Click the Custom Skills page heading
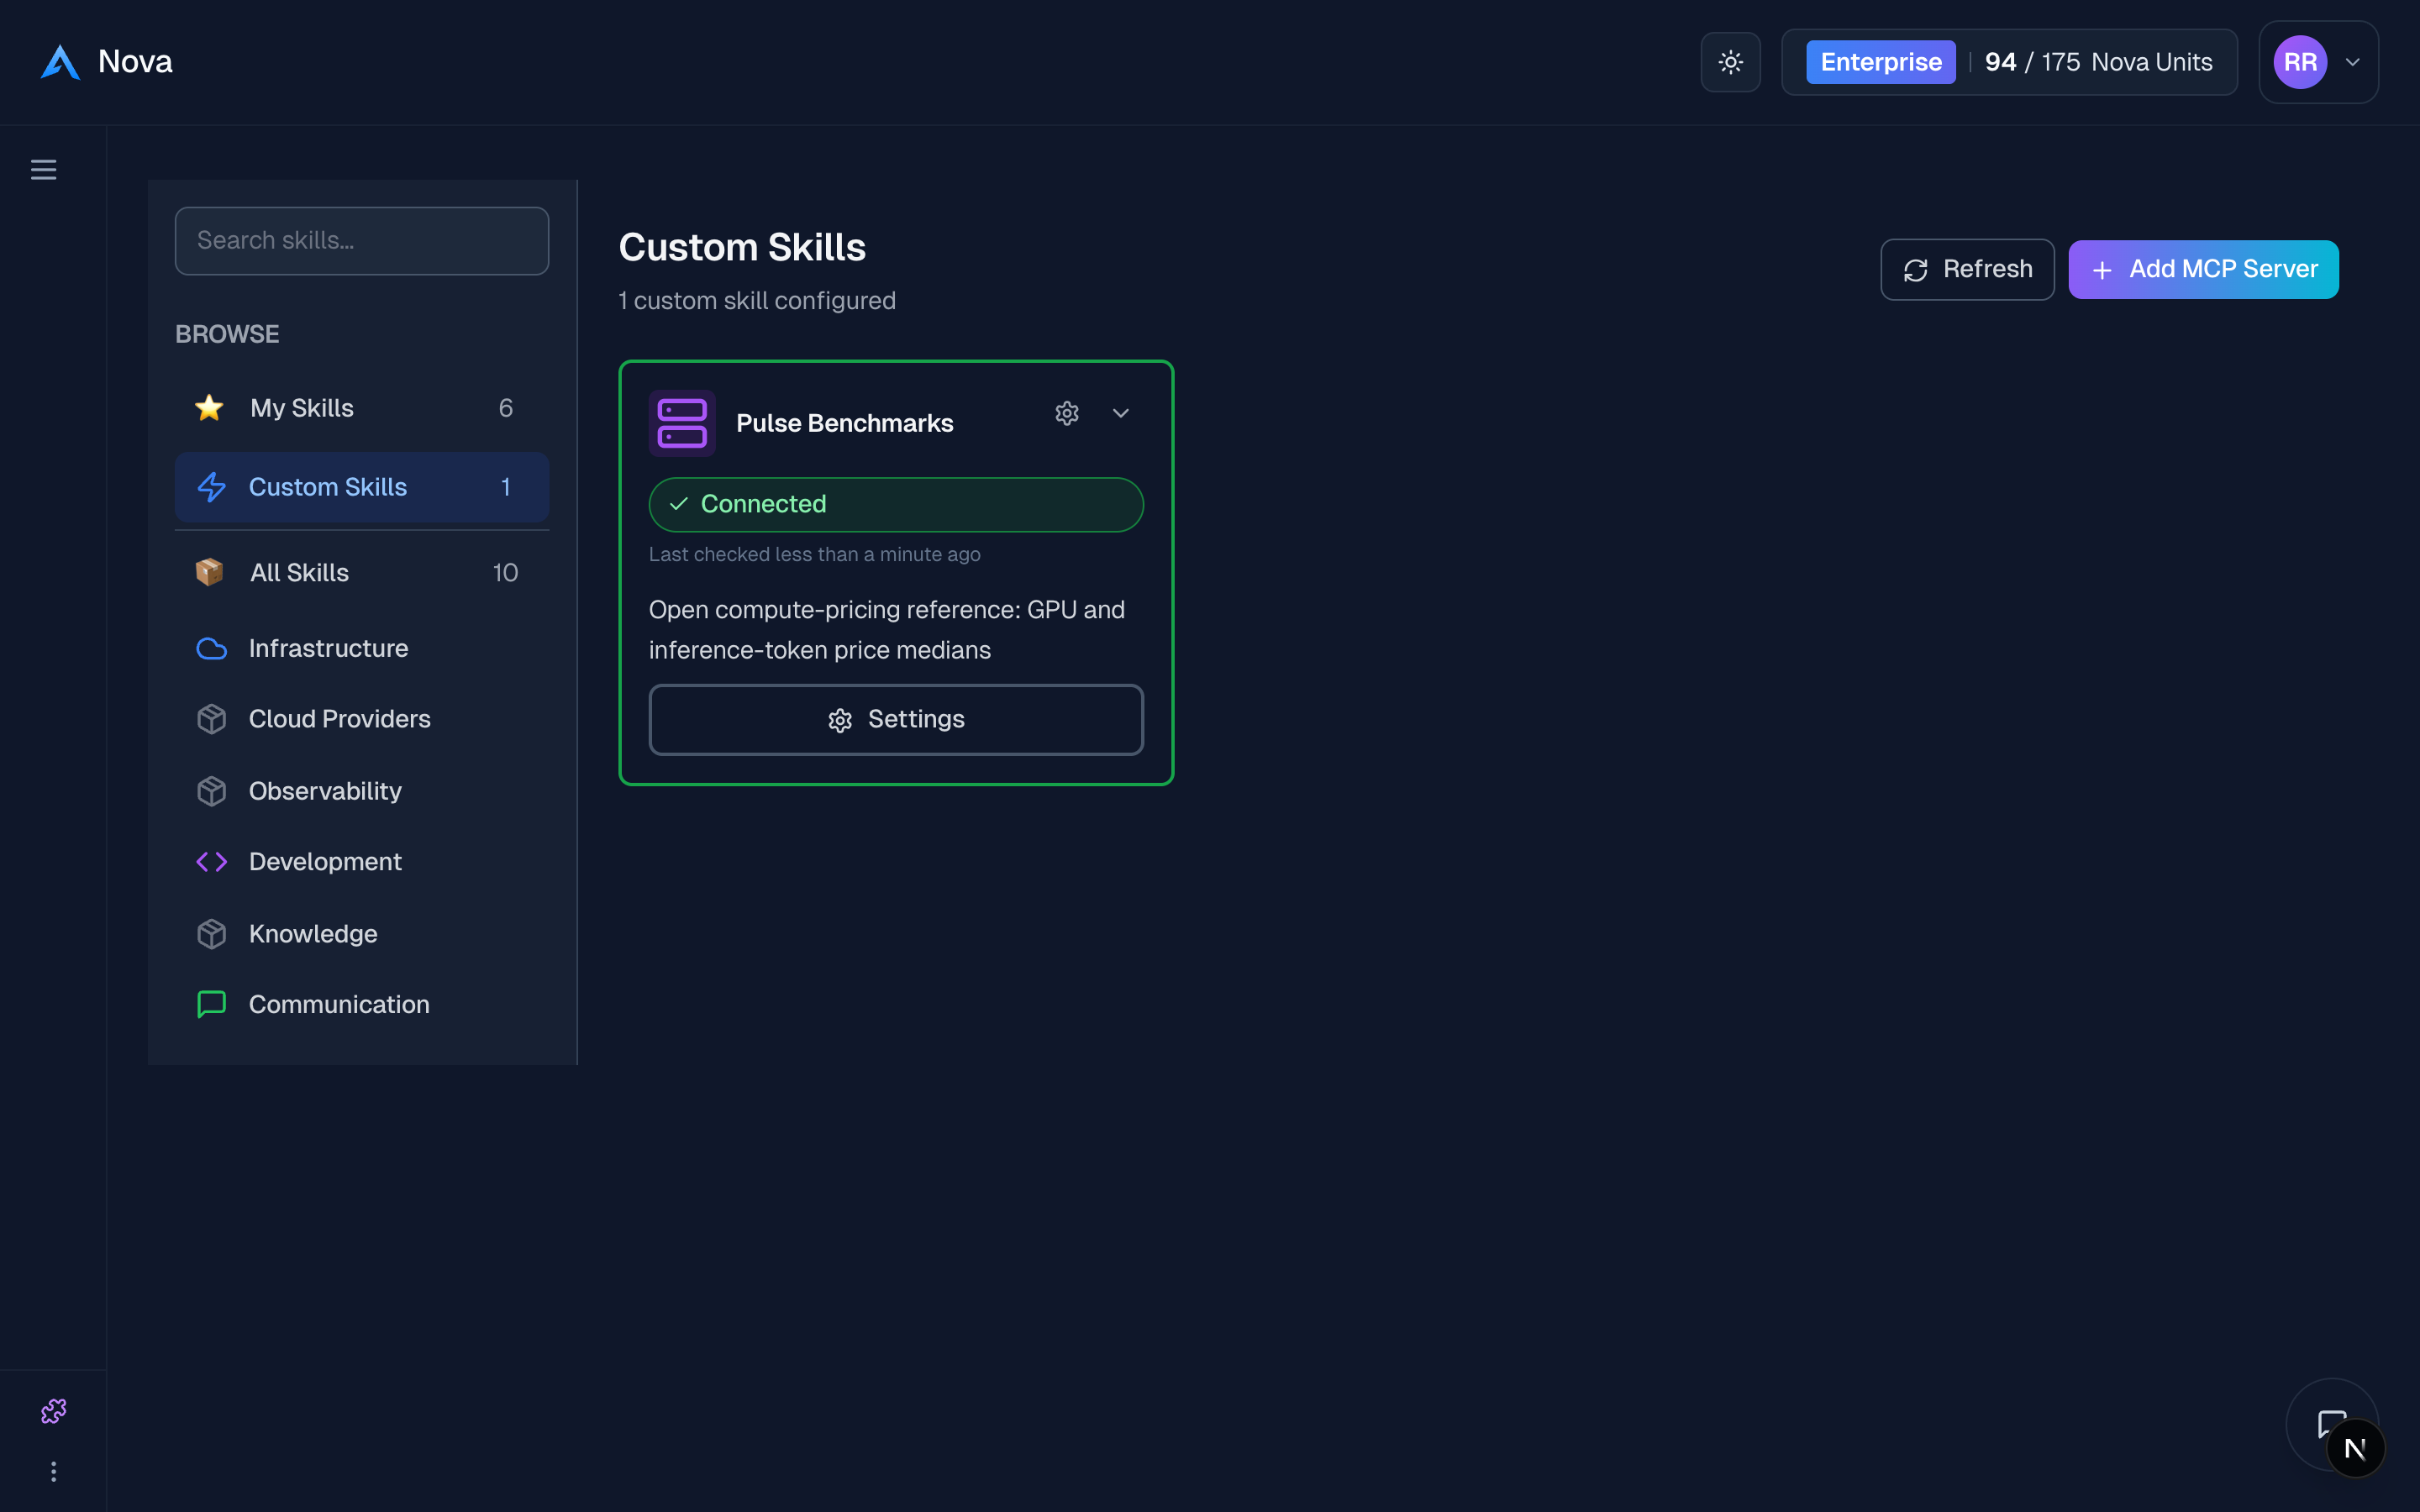Image resolution: width=2420 pixels, height=1512 pixels. (x=742, y=247)
